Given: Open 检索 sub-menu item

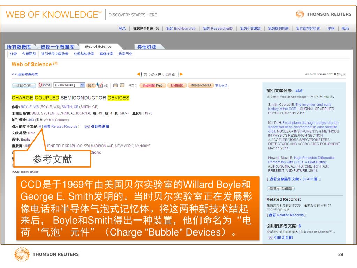Looking at the screenshot, I should (14, 54).
